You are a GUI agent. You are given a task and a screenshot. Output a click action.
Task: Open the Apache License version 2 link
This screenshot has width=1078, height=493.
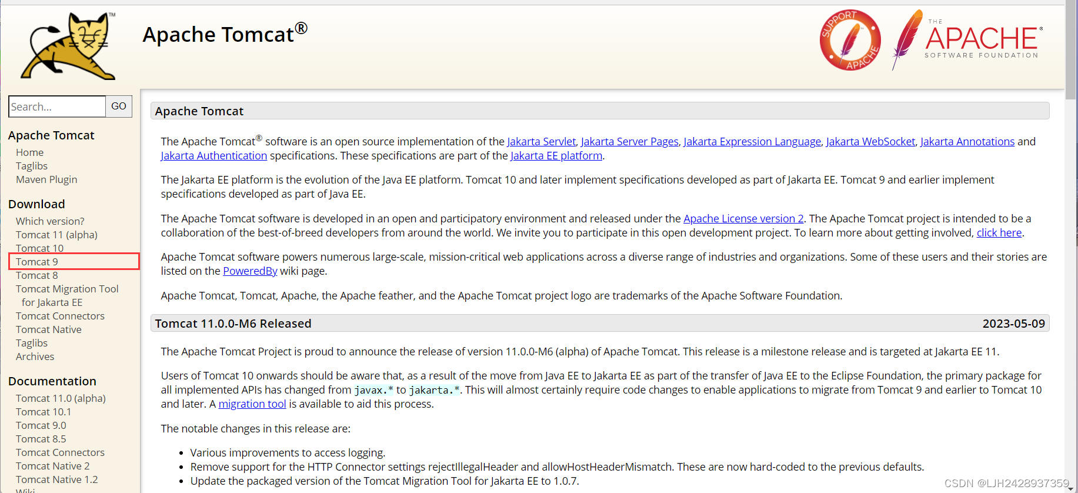(x=743, y=218)
